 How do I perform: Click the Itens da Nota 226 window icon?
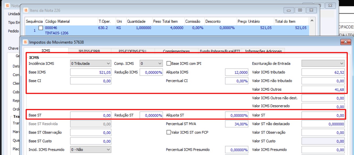click(26, 10)
